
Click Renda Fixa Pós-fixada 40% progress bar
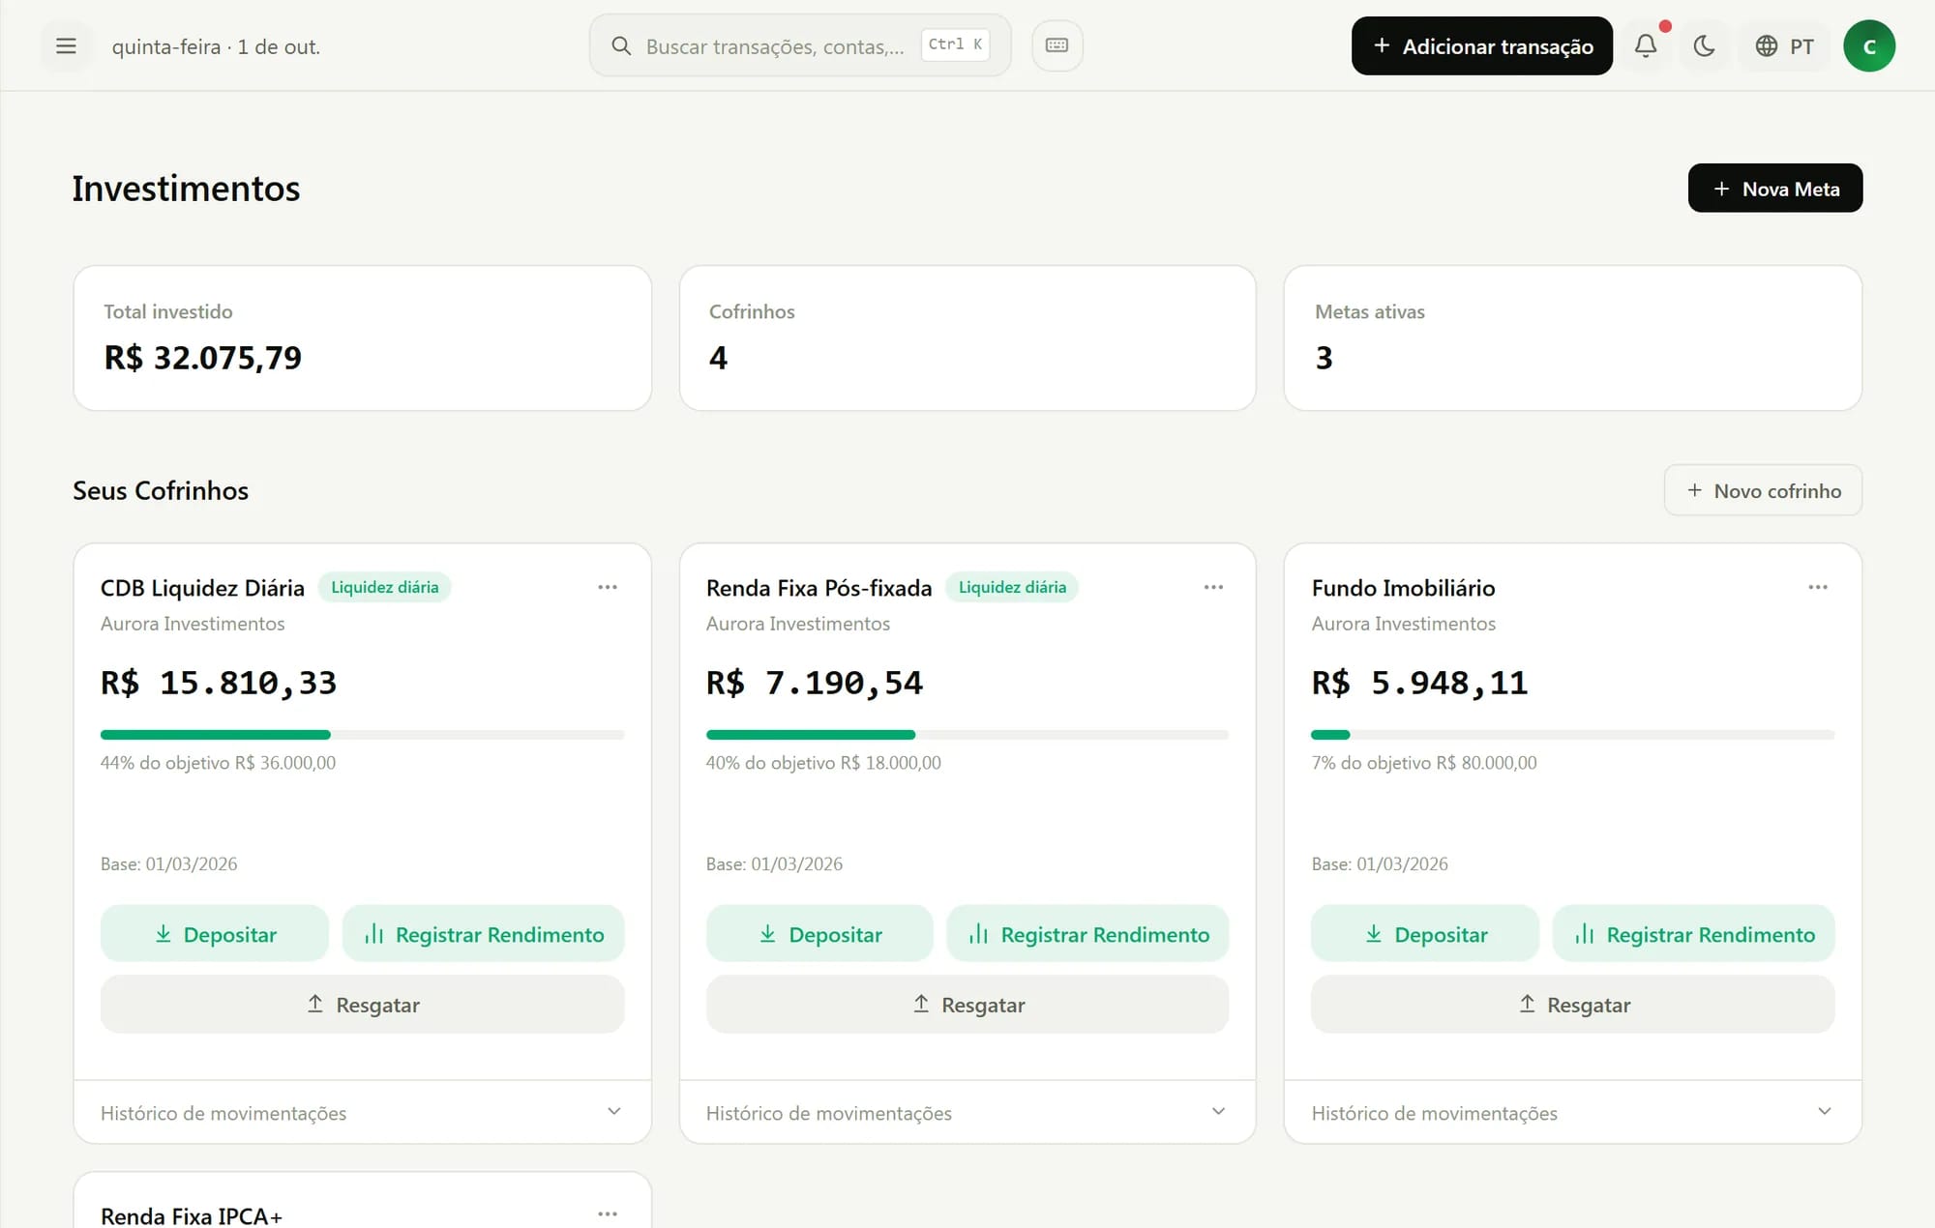pos(967,735)
